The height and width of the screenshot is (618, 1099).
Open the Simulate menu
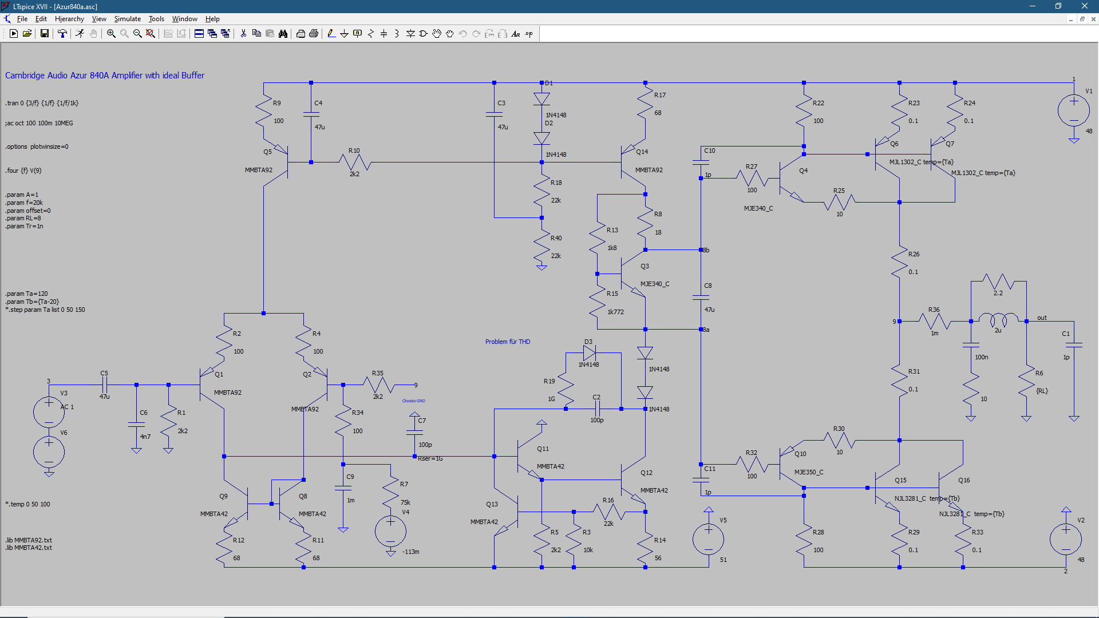coord(127,19)
